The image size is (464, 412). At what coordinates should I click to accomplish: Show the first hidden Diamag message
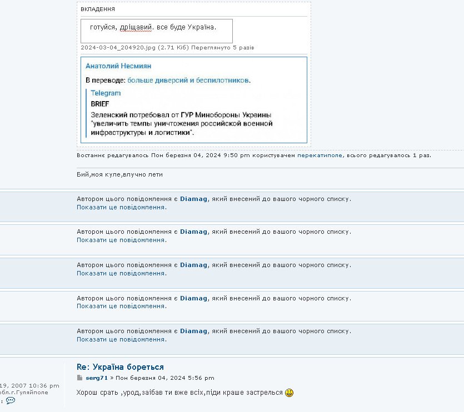coord(121,207)
